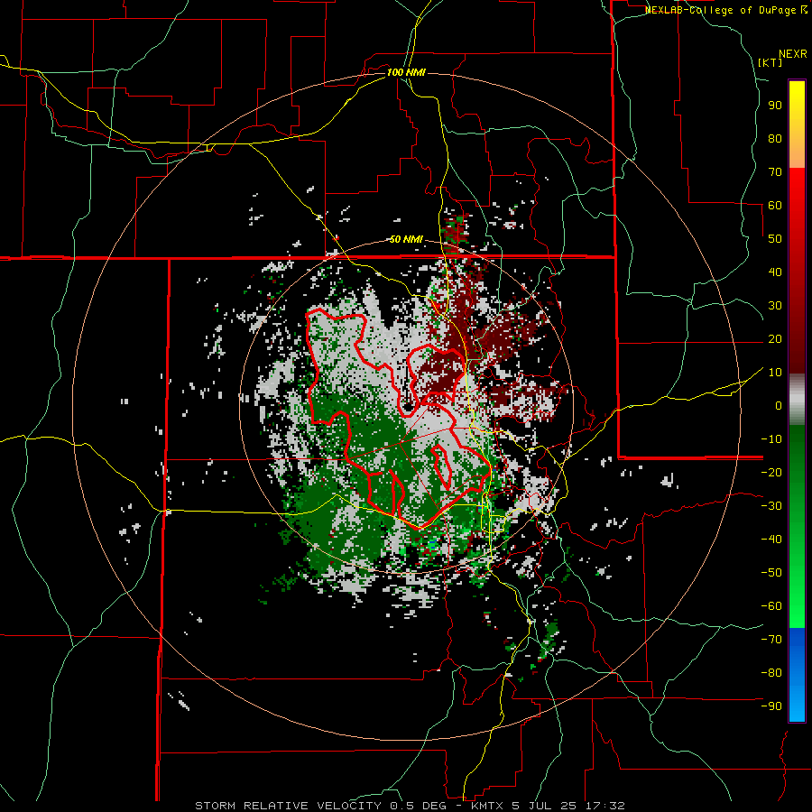Click the positive 60 legend value
Viewport: 812px width, 812px height.
[x=775, y=205]
